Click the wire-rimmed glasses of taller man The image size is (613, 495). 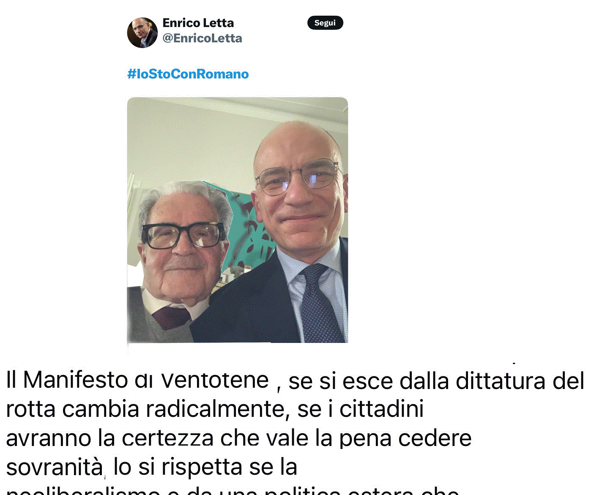point(299,177)
